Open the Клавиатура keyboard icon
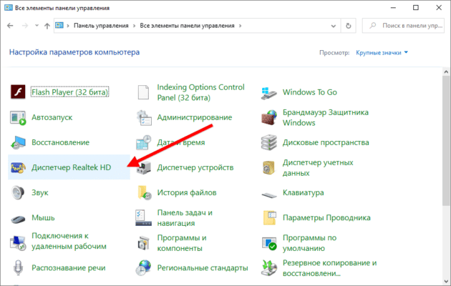This screenshot has height=286, width=451. click(x=269, y=192)
